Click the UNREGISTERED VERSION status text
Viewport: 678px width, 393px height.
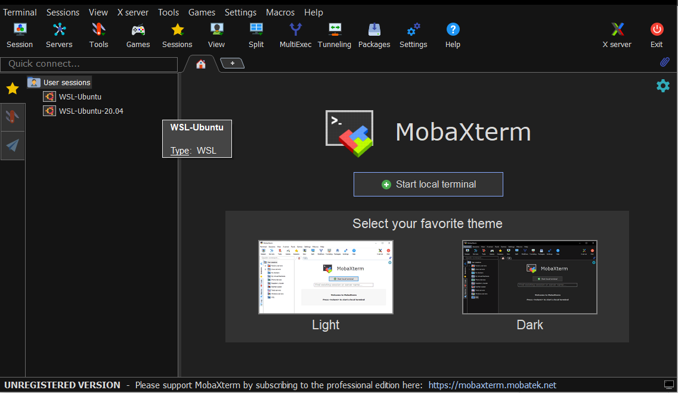pyautogui.click(x=62, y=385)
